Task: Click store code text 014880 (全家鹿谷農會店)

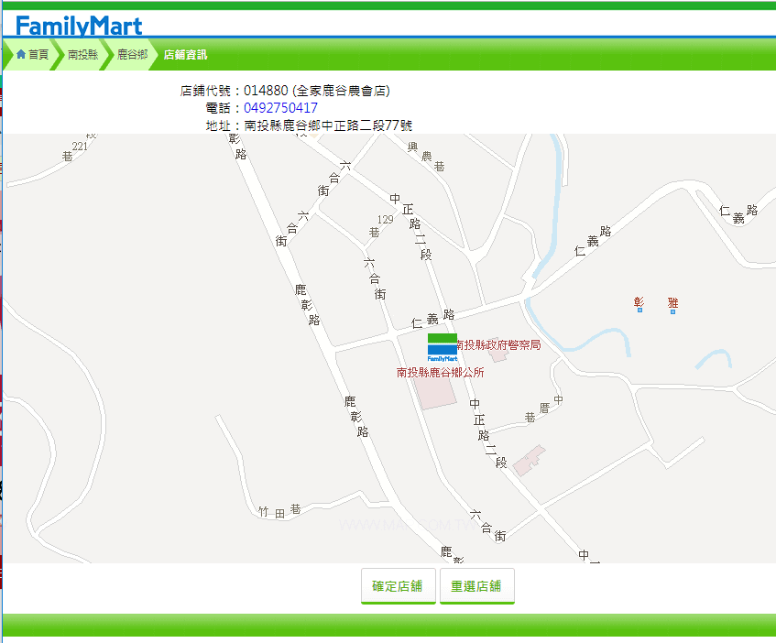Action: tap(317, 91)
